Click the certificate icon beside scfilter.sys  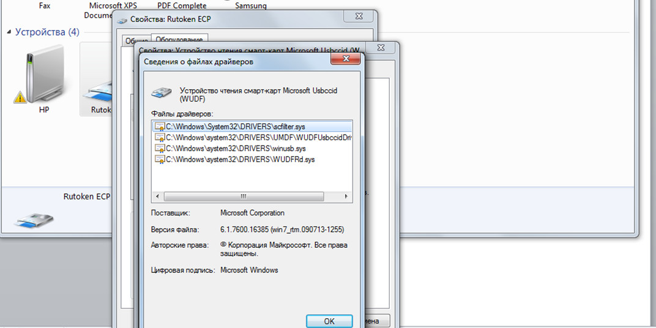pyautogui.click(x=160, y=126)
